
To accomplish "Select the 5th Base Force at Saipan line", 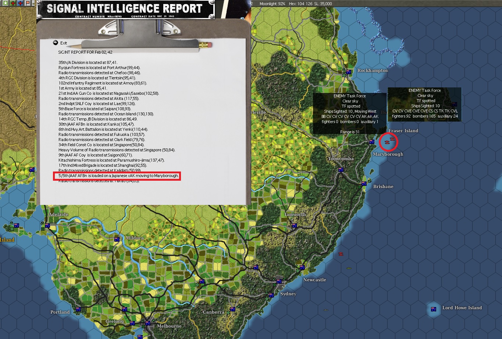I will 95,109.
